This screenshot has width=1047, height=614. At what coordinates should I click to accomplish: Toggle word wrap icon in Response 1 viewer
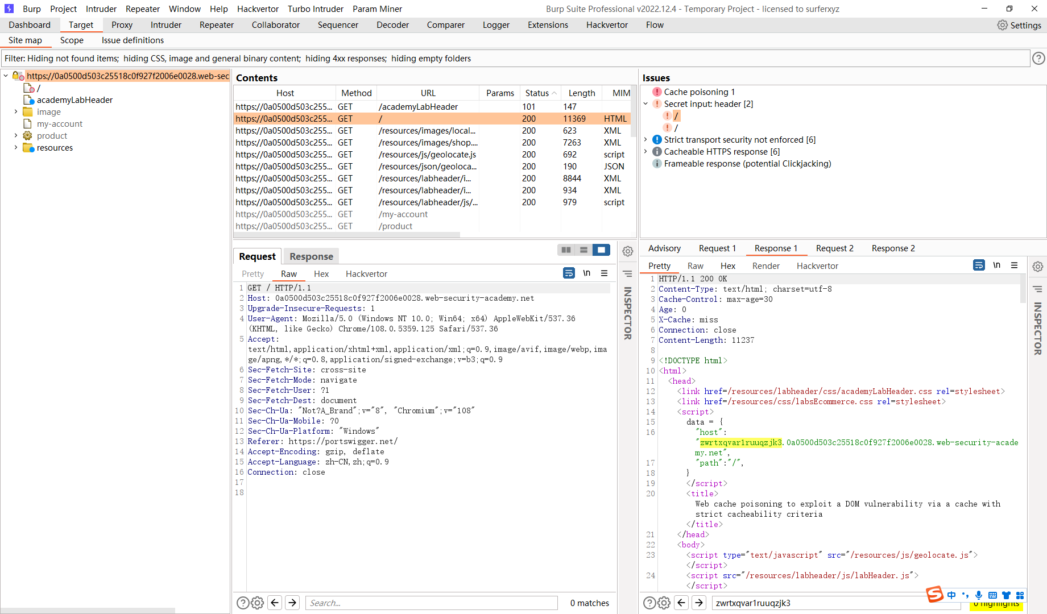(x=979, y=265)
